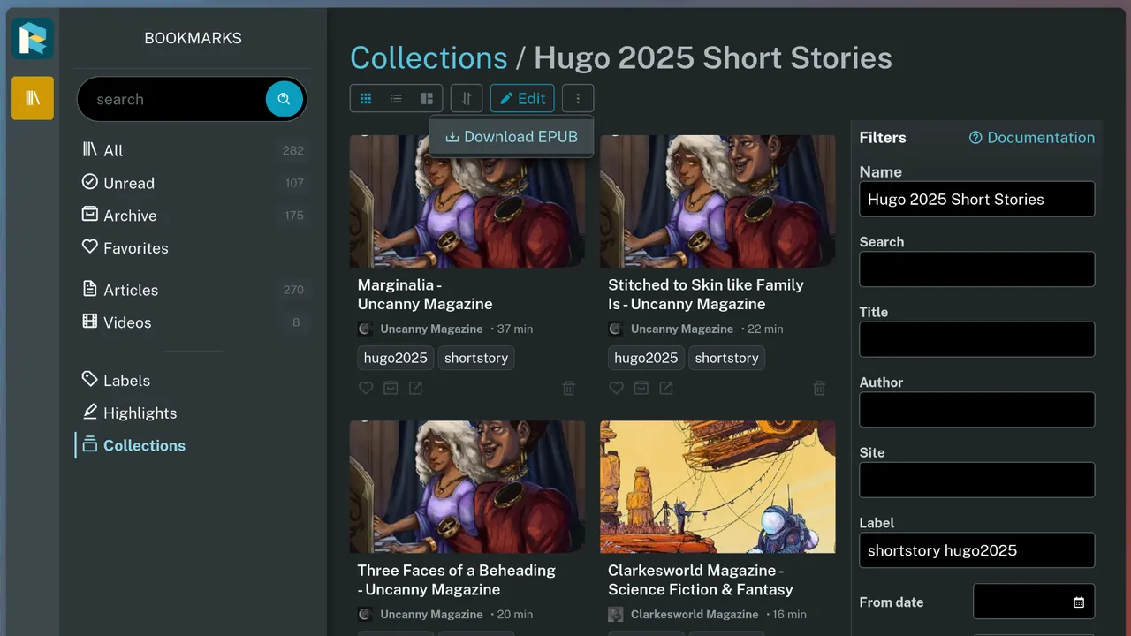
Task: Click the shortstory label on Stitched to Skin
Action: click(x=726, y=358)
